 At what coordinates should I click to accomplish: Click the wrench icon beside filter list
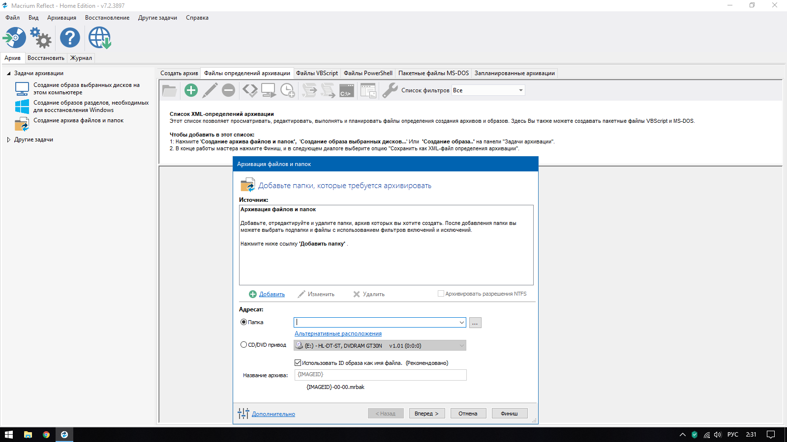pos(390,90)
